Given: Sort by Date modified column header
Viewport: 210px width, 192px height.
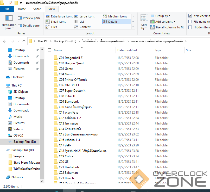Looking at the screenshot, I should tap(127, 50).
